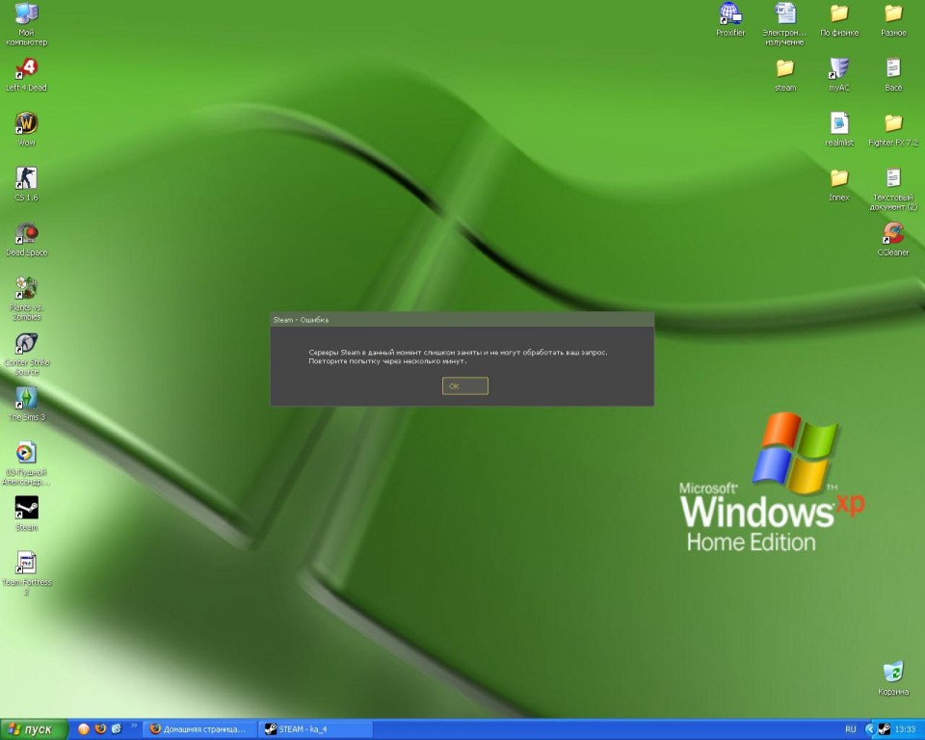
Task: Click the 13:33 taskbar clock
Action: click(x=905, y=729)
